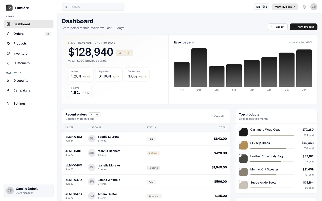The width and height of the screenshot is (322, 201).
Task: Sort by the STATUS column header
Action: [x=151, y=127]
